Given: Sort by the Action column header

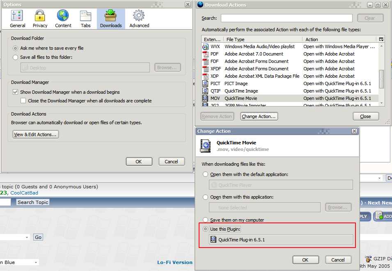Looking at the screenshot, I should click(339, 39).
